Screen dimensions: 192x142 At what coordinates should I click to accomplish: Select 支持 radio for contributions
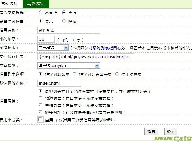click(x=64, y=13)
